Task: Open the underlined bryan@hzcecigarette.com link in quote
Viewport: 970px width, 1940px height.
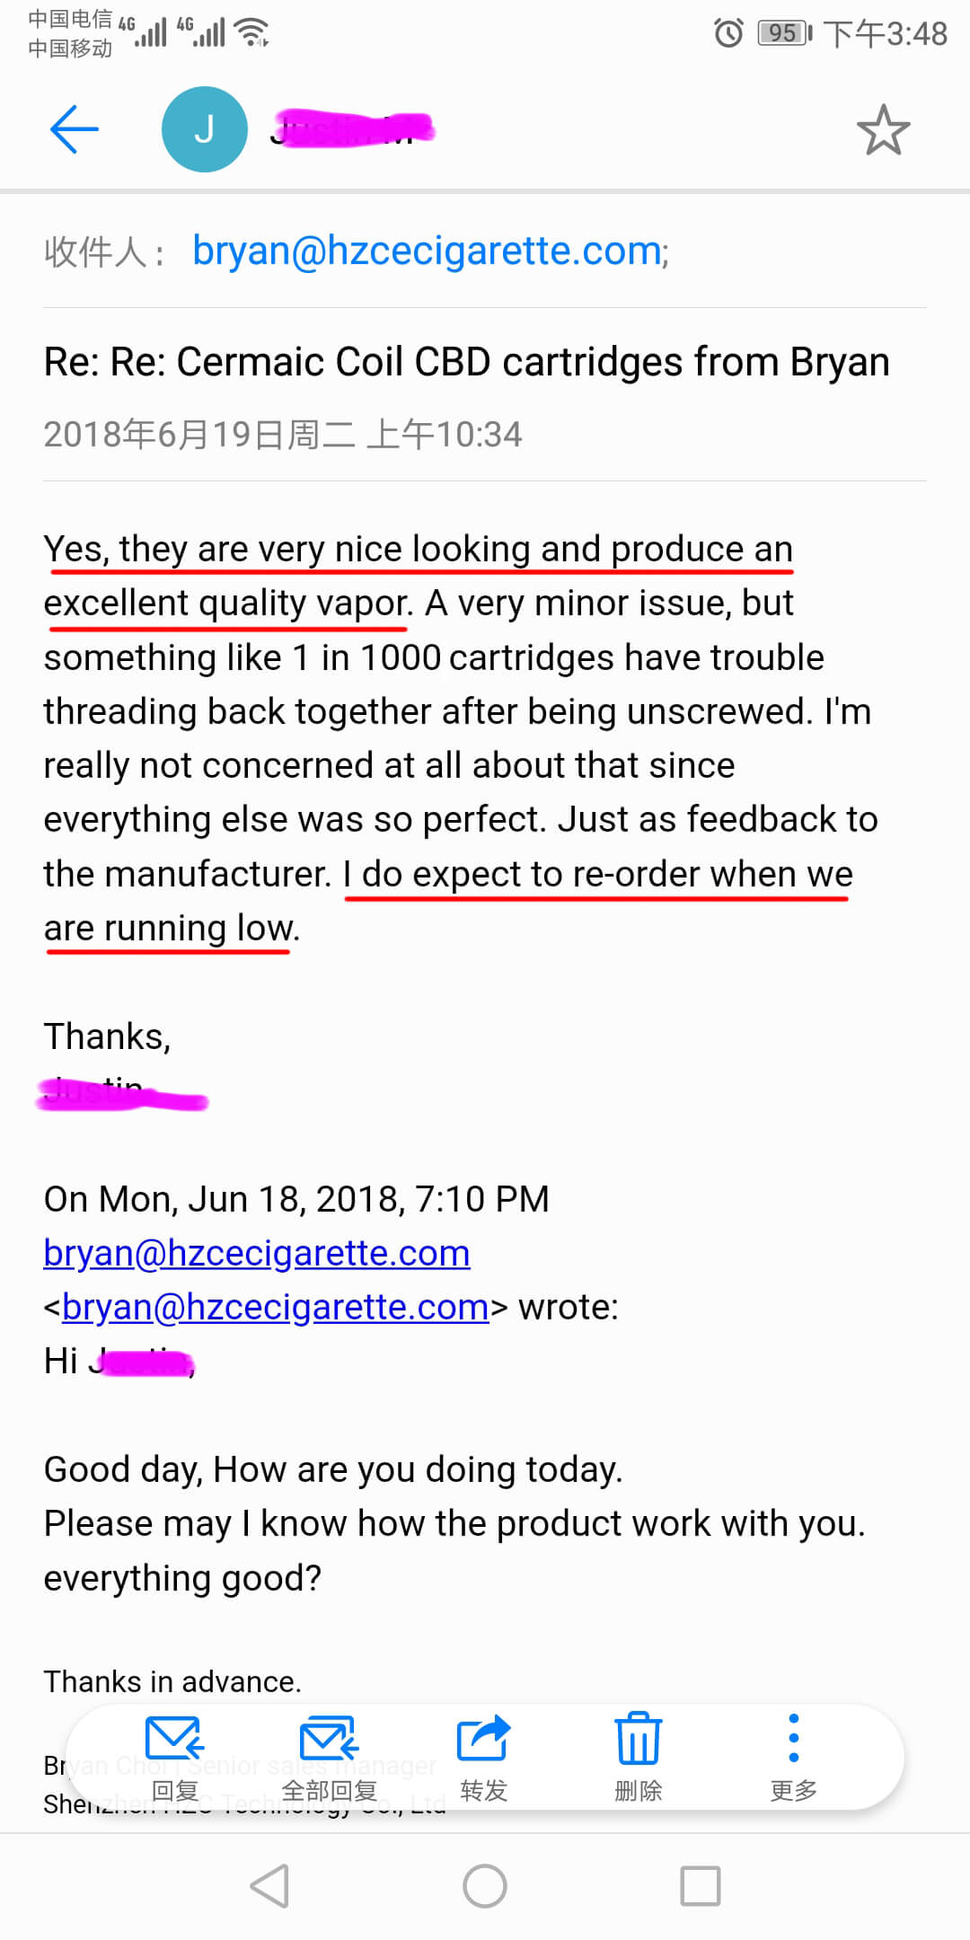Action: (257, 1253)
